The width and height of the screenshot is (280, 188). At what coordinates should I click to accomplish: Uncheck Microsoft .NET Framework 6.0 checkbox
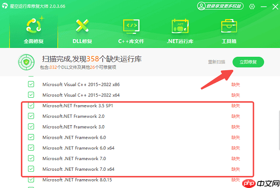coord(31,137)
